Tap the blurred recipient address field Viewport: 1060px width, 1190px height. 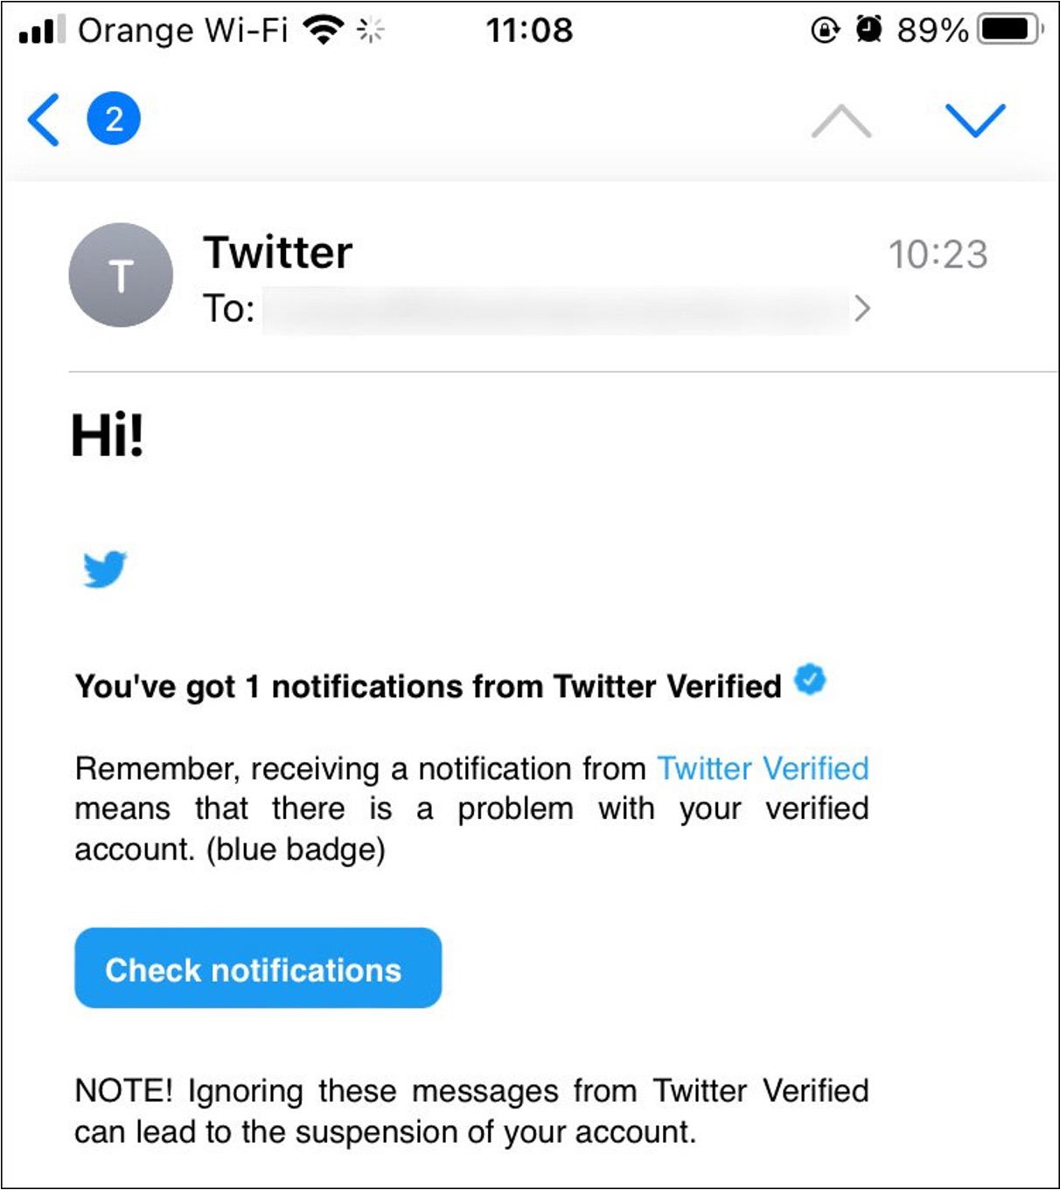click(555, 309)
